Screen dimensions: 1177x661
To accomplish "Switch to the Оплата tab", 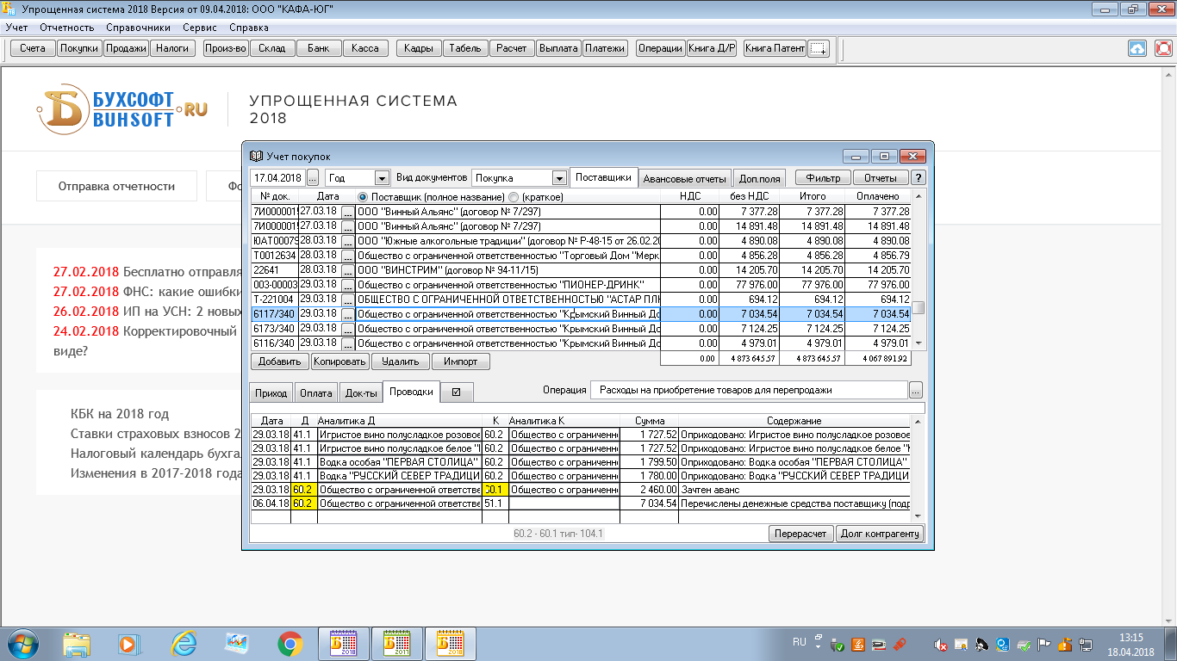I will coord(315,393).
